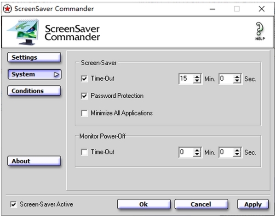This screenshot has height=217, width=276.
Task: Toggle Screen-Saver Time-Out checkbox
Action: [84, 78]
